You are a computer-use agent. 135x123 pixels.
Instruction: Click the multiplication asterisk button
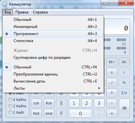pos(112,93)
